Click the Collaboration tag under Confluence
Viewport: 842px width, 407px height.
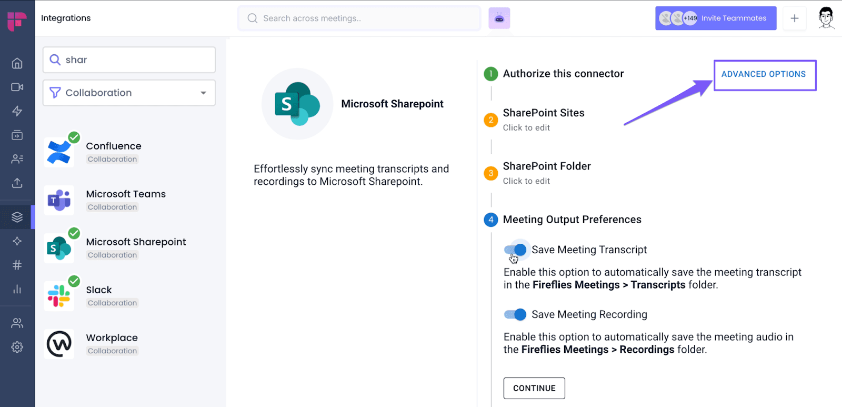[112, 159]
